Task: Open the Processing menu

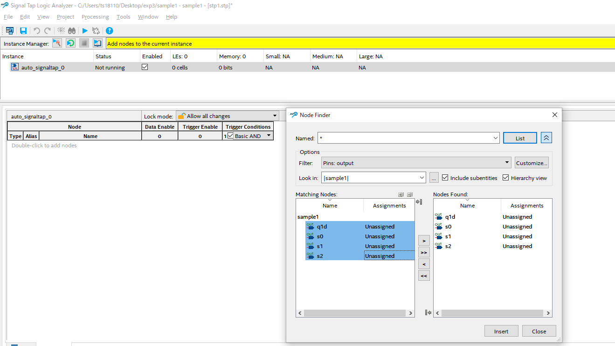Action: (95, 17)
